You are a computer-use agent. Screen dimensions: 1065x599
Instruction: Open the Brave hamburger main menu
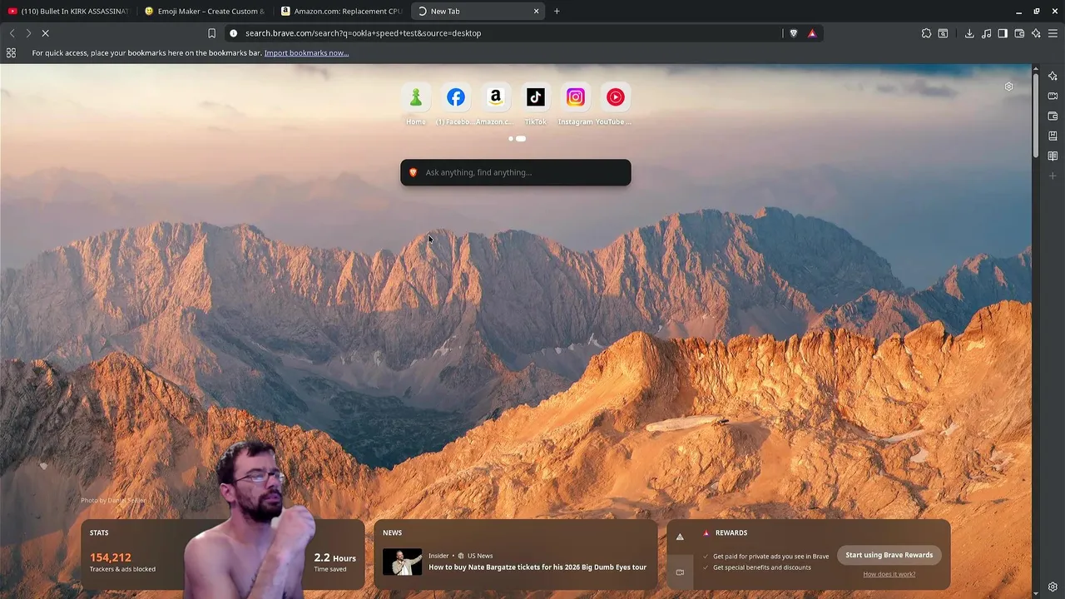[1053, 33]
